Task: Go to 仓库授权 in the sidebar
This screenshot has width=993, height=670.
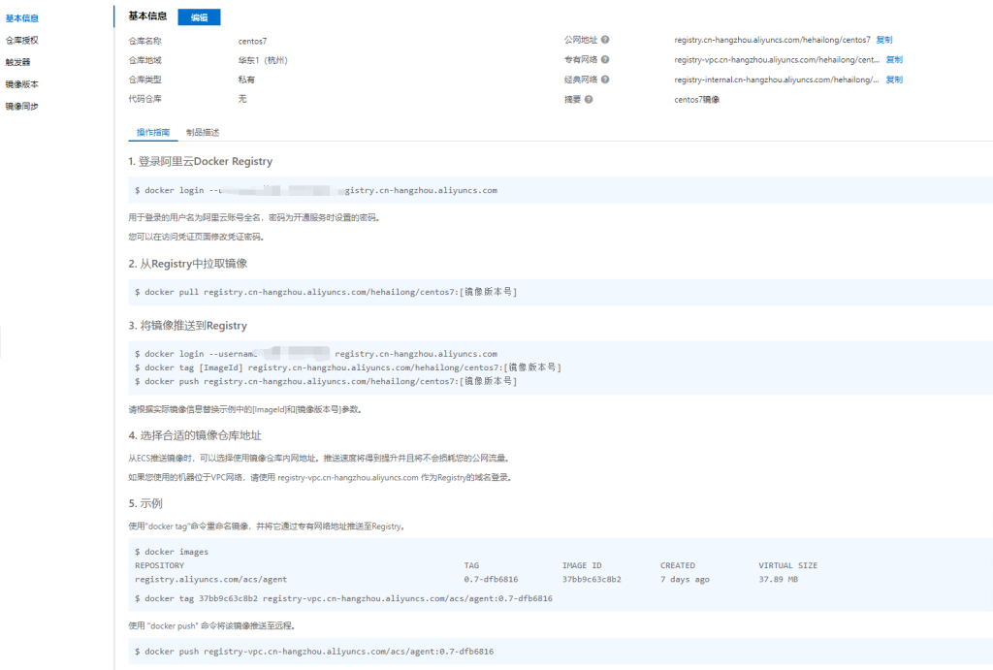Action: coord(22,41)
